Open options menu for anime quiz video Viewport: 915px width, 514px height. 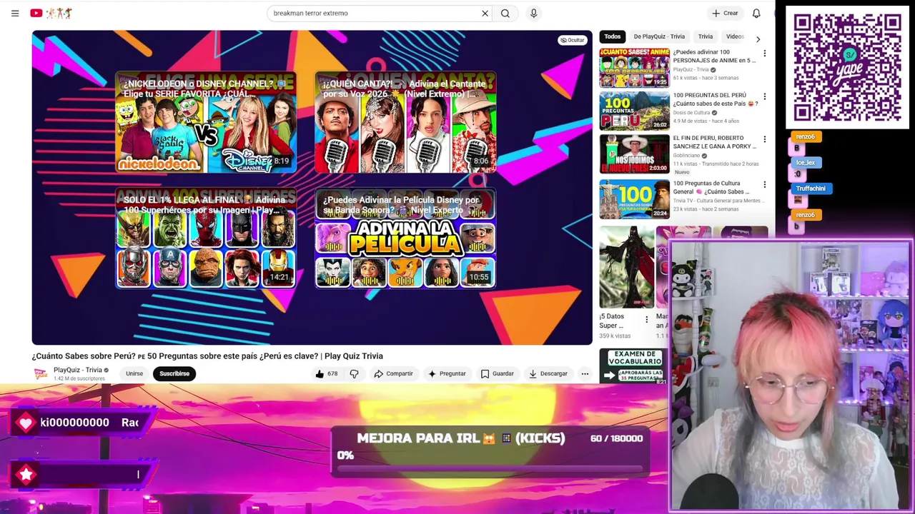coord(764,54)
